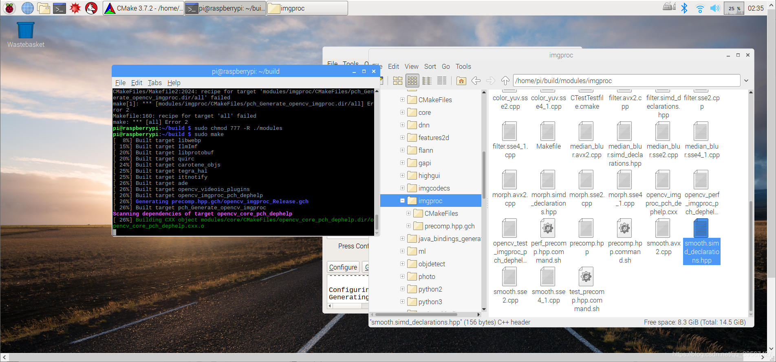Open the Bluetooth tray menu
776x362 pixels.
(684, 8)
